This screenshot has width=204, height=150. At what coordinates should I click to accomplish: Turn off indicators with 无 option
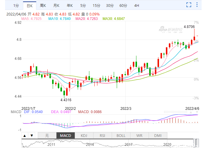coord(47,136)
